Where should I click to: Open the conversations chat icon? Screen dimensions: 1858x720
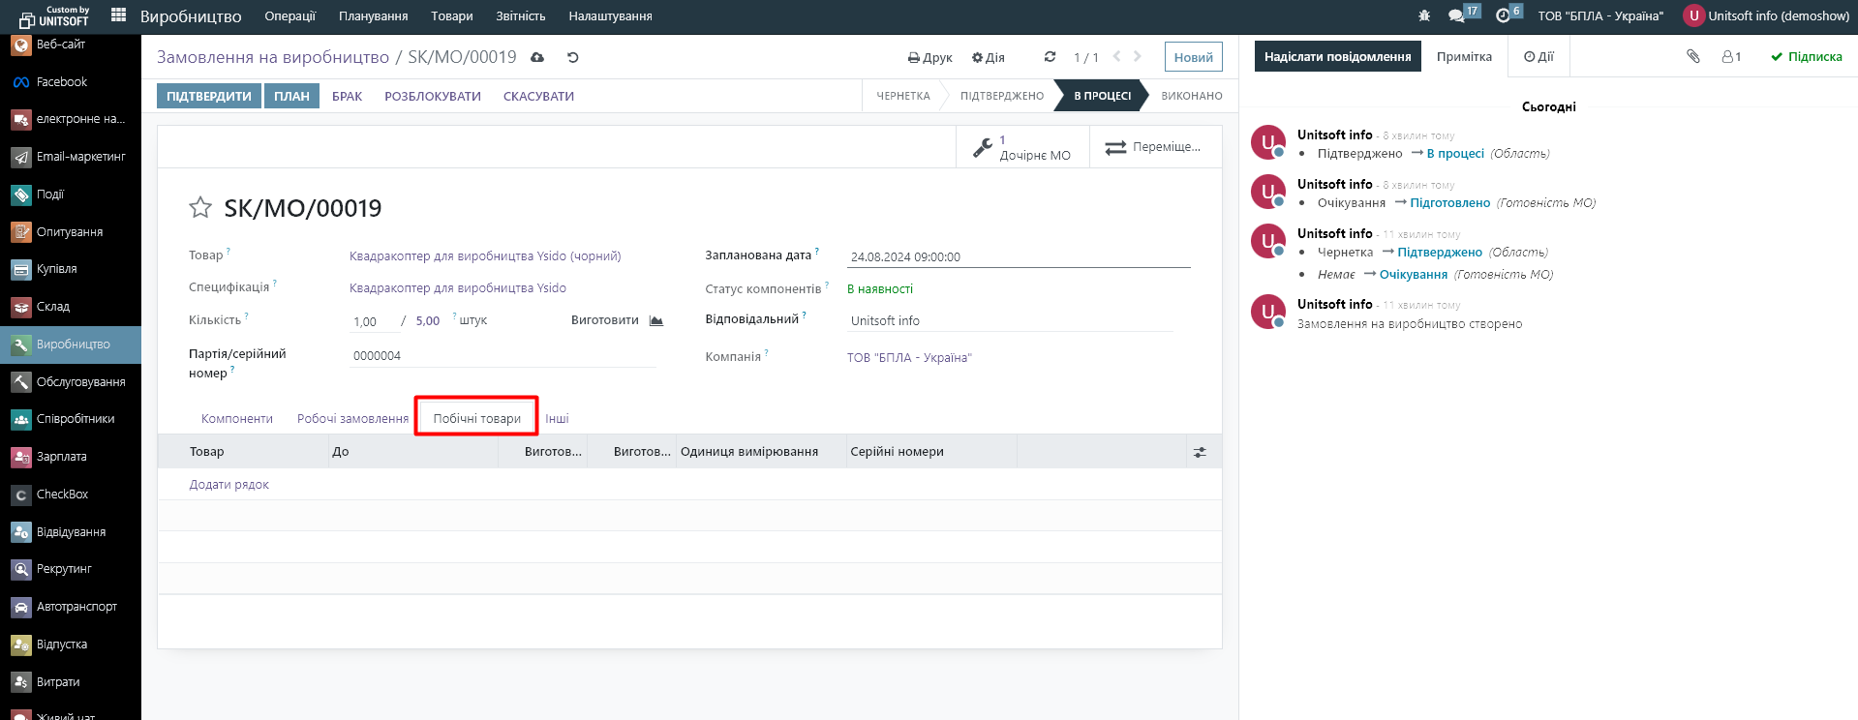pyautogui.click(x=1456, y=15)
